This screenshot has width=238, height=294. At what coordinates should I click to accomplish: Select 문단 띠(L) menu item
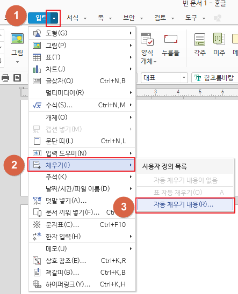(x=82, y=141)
